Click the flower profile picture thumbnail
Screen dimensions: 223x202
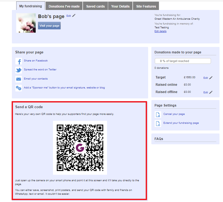(26, 23)
